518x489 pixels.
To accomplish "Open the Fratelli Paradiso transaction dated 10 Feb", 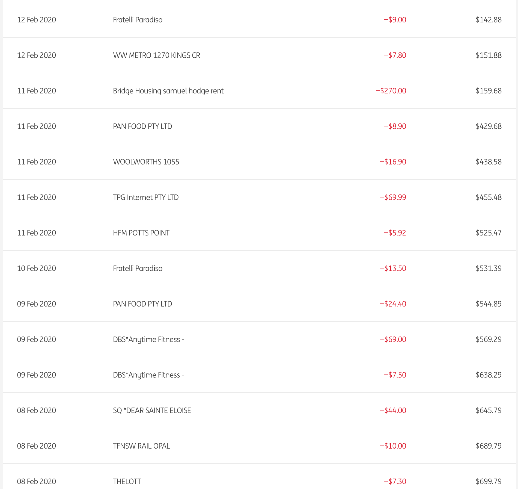I will point(138,268).
